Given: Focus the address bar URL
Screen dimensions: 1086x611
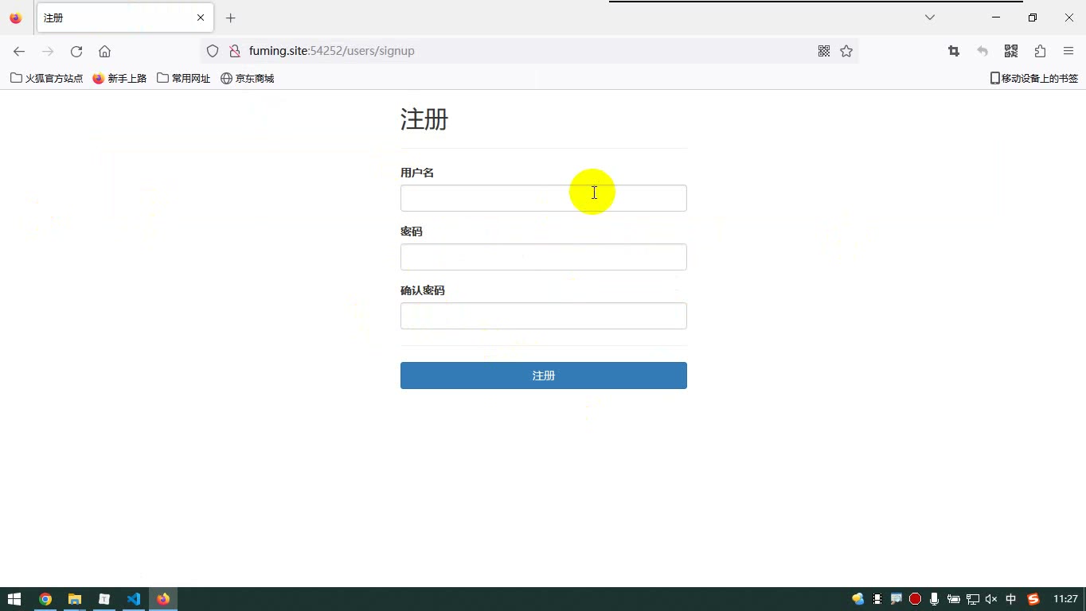Looking at the screenshot, I should tap(529, 51).
